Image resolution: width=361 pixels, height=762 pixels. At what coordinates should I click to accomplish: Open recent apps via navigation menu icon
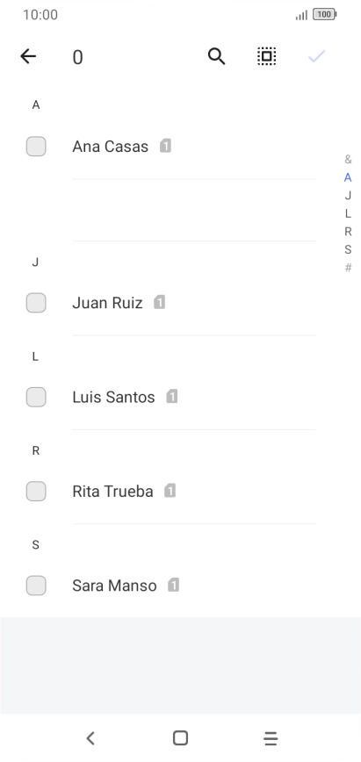[x=271, y=738]
